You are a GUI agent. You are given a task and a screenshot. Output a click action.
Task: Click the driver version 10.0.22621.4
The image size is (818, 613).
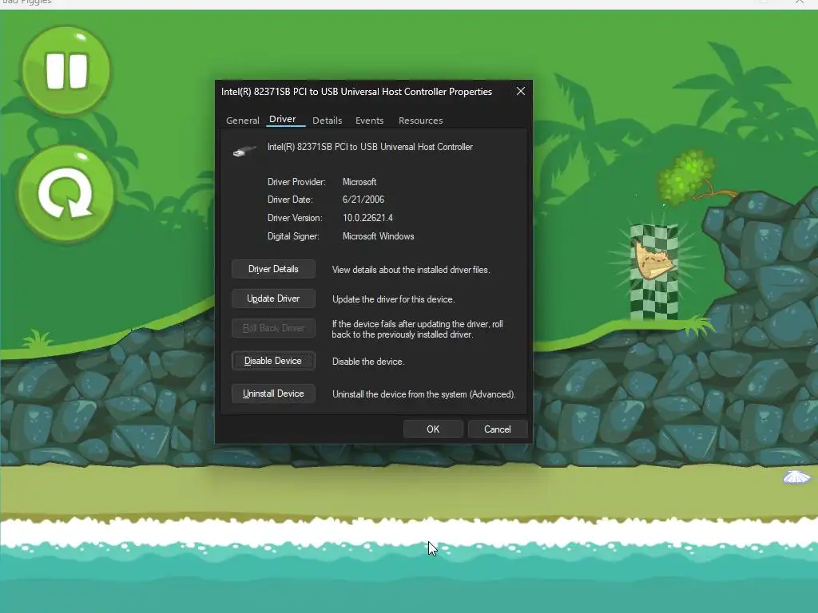(367, 218)
